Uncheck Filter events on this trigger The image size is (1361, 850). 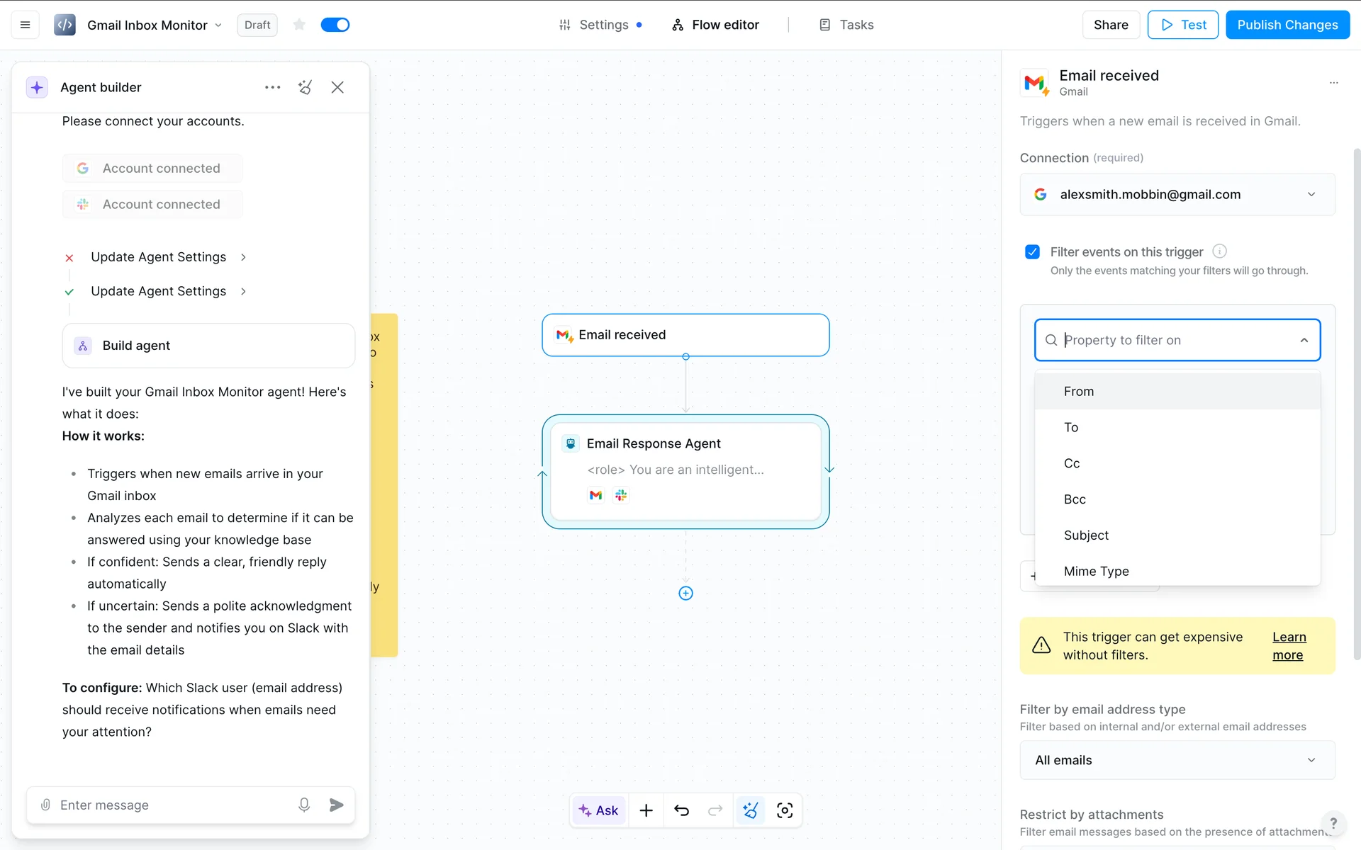(1032, 251)
